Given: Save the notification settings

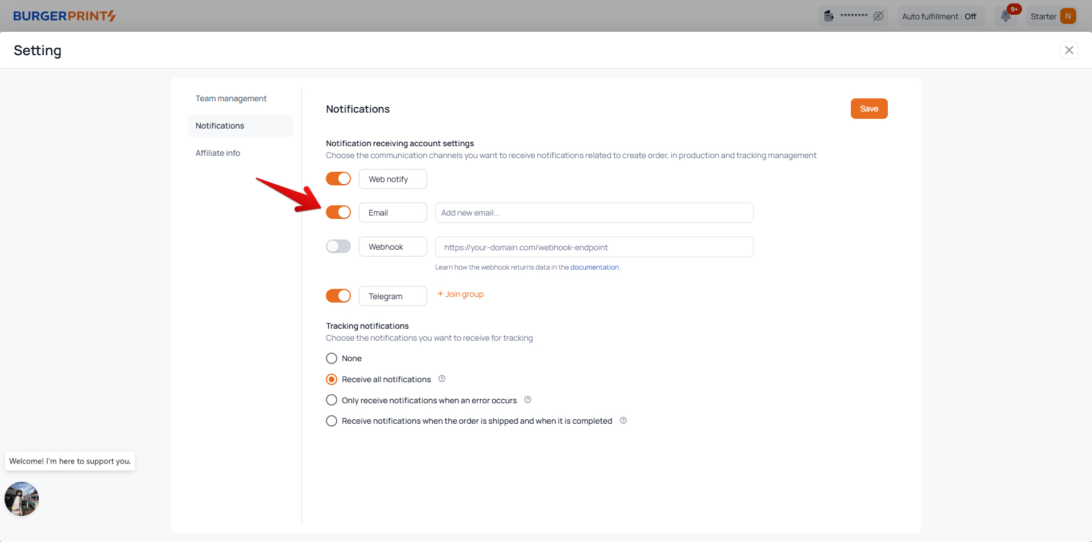Looking at the screenshot, I should [x=869, y=109].
